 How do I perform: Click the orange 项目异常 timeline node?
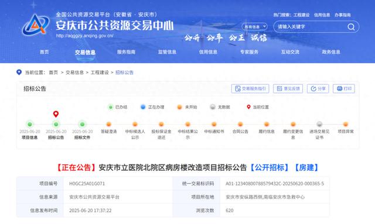point(346,124)
